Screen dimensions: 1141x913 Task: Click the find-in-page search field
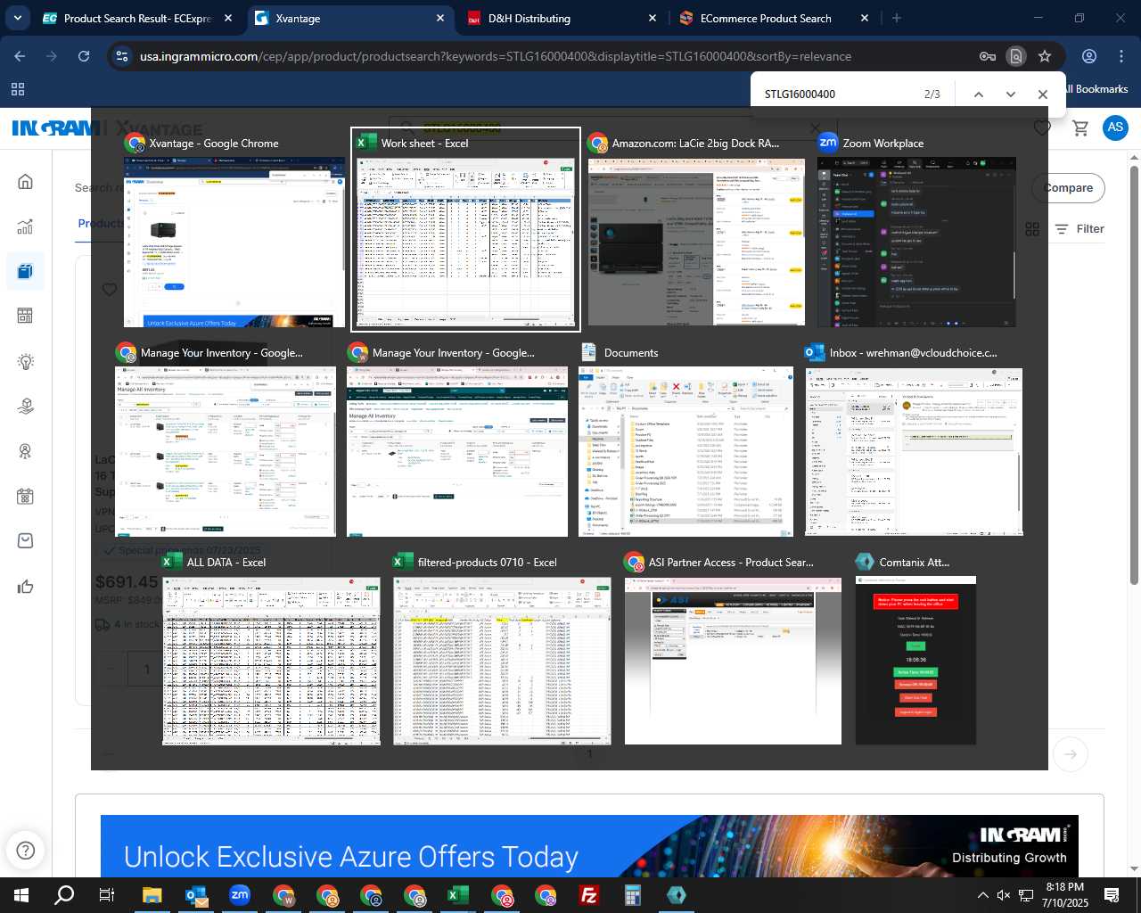pyautogui.click(x=838, y=95)
